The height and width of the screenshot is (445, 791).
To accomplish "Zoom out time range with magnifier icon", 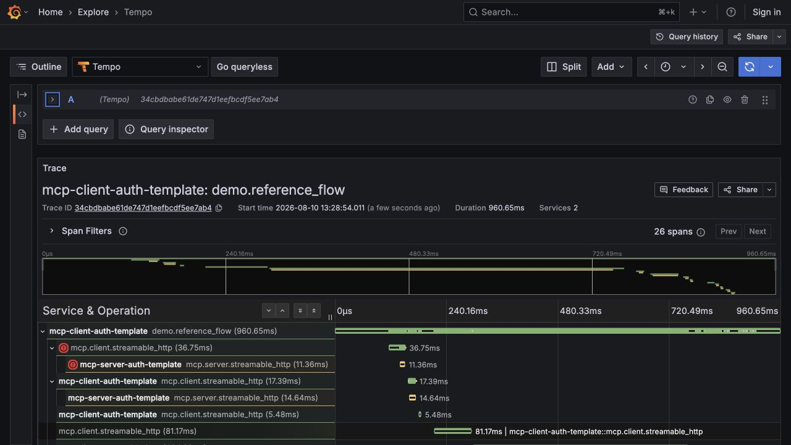I will pos(722,67).
